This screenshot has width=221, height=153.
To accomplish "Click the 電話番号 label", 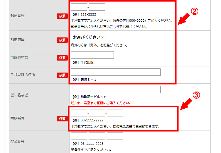I will pyautogui.click(x=18, y=118).
